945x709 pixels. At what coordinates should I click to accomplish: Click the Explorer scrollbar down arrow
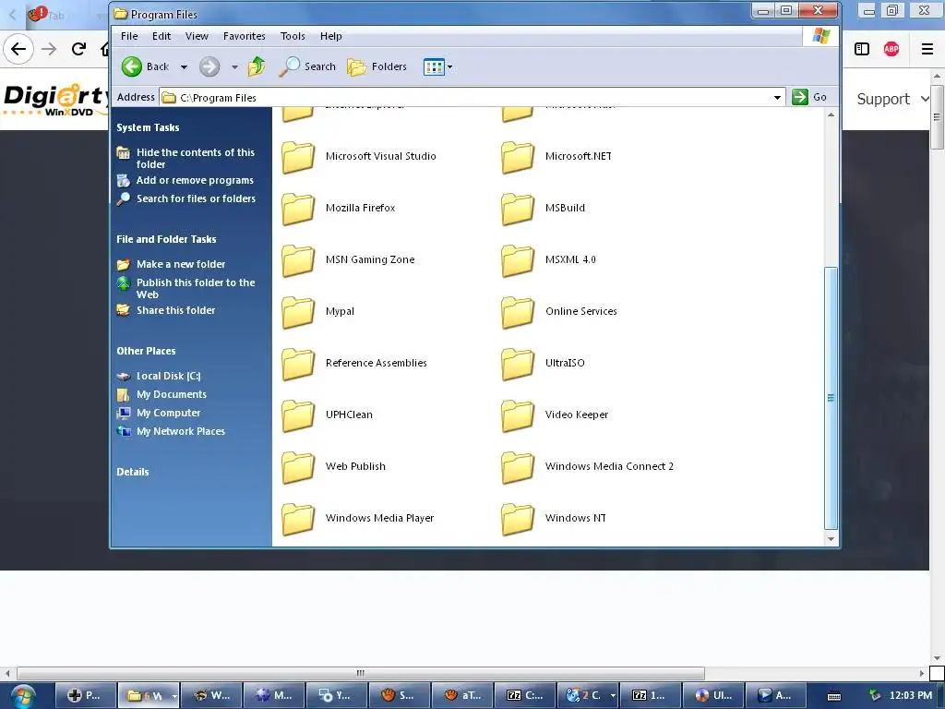pyautogui.click(x=831, y=539)
